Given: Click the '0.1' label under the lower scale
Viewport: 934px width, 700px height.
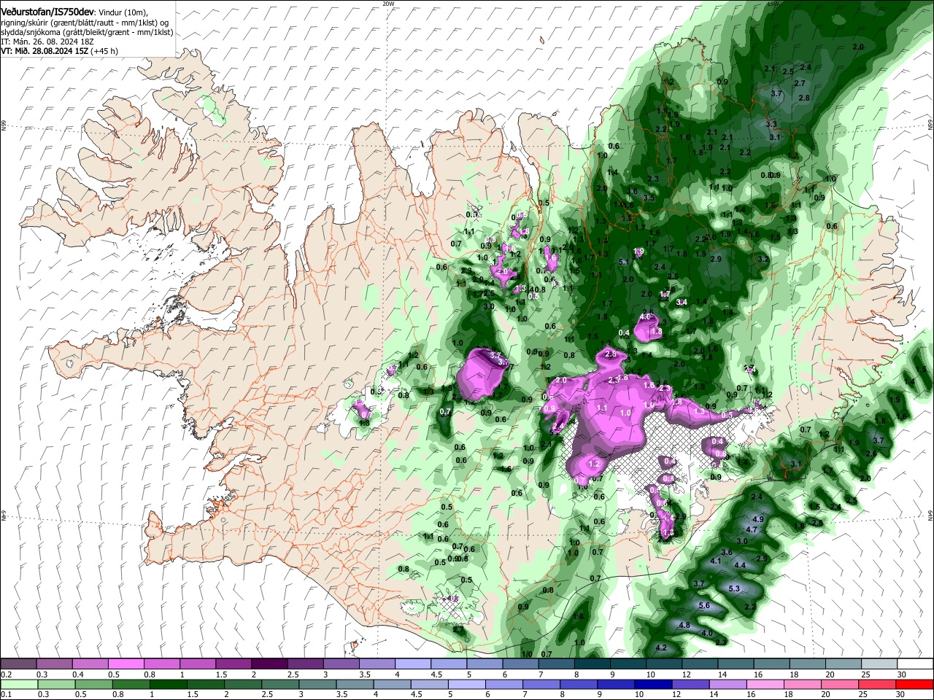Looking at the screenshot, I should (7, 693).
